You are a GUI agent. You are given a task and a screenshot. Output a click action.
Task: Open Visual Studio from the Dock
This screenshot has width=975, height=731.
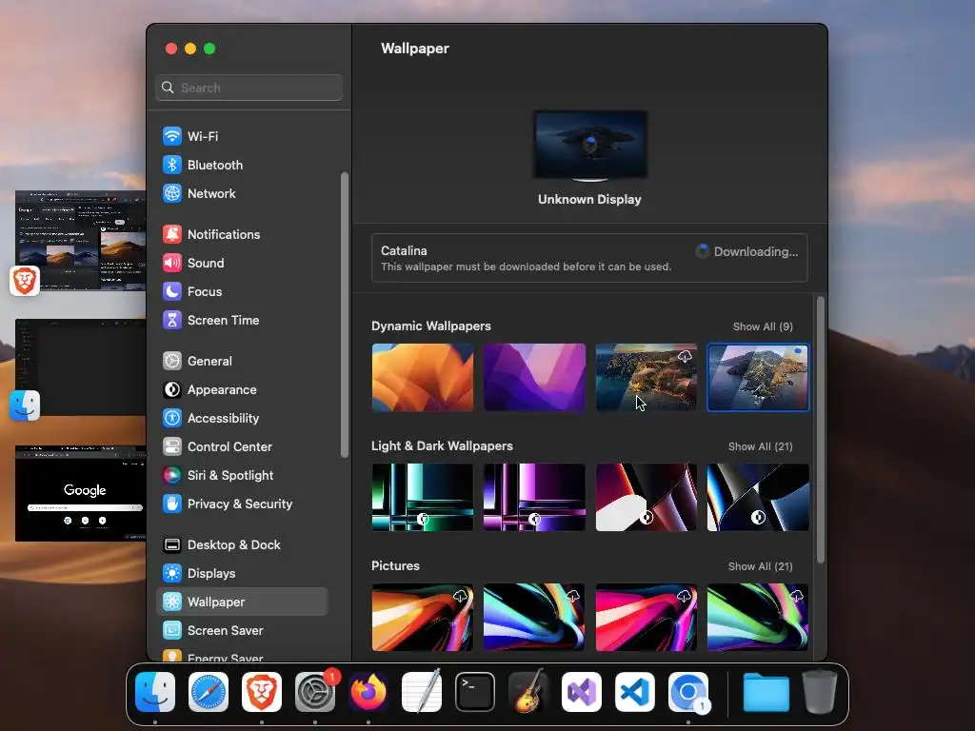tap(582, 692)
